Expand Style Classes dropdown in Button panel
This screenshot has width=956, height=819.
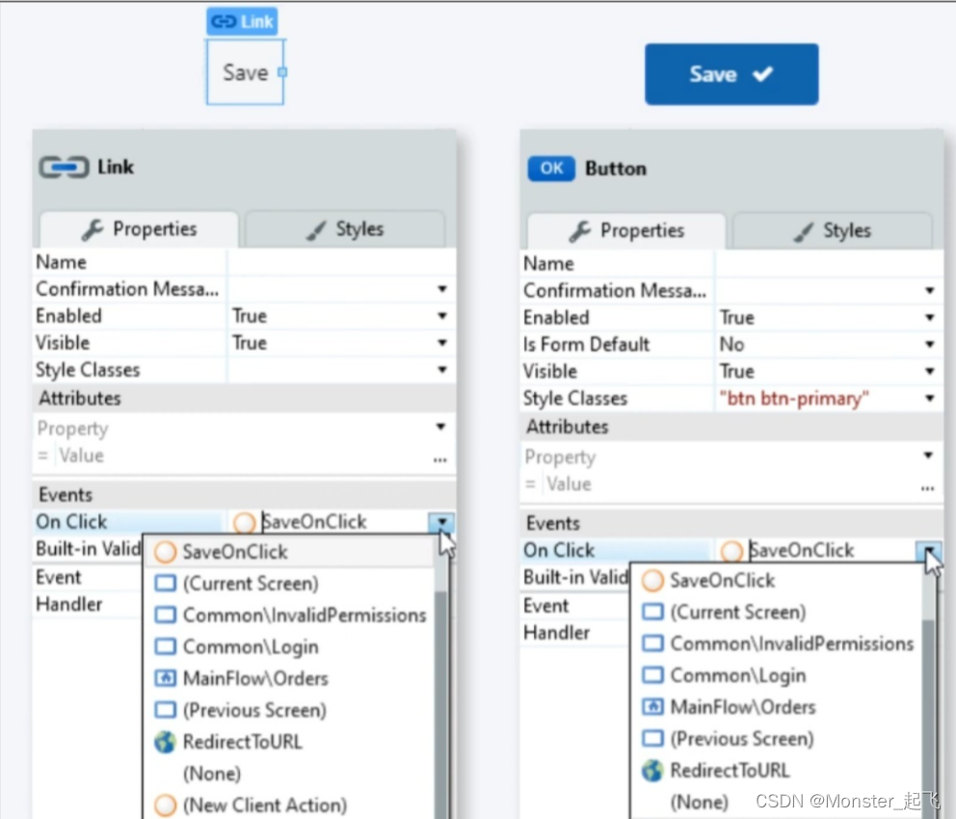pos(930,398)
